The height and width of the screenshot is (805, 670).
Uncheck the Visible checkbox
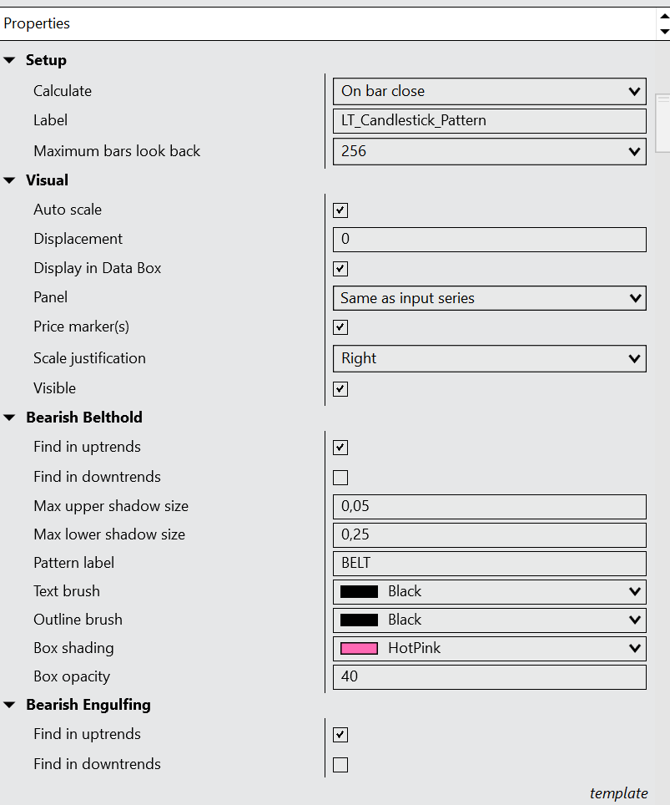tap(340, 389)
